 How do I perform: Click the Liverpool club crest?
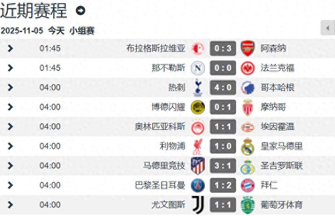point(198,146)
